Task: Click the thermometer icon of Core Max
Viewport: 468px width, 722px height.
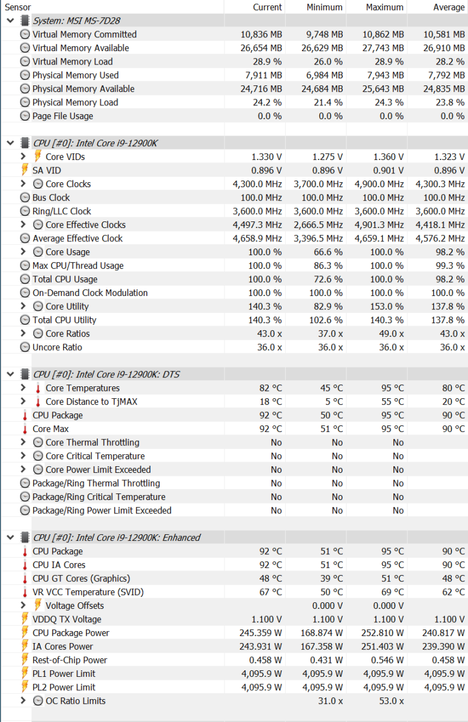Action: click(25, 429)
